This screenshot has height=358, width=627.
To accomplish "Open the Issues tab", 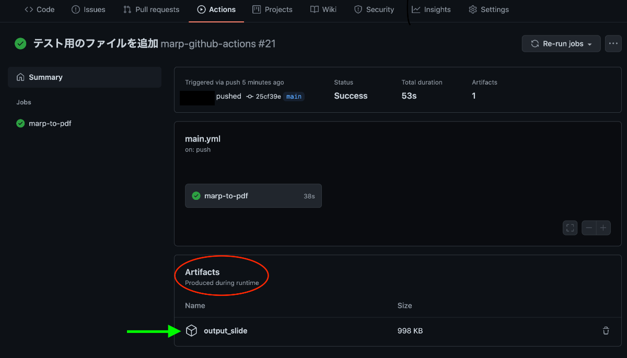I will [88, 9].
